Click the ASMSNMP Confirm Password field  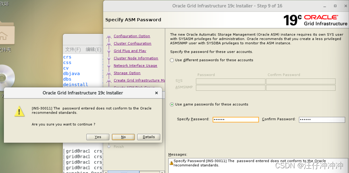coord(301,88)
